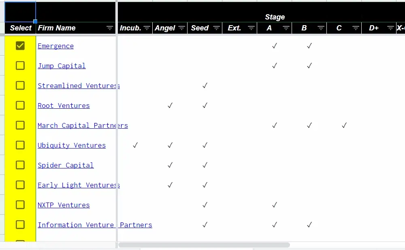This screenshot has height=250, width=405.
Task: Click the B stage filter icon
Action: tap(321, 28)
